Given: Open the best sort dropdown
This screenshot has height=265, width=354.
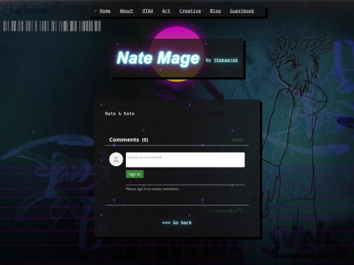Looking at the screenshot, I should (x=237, y=140).
